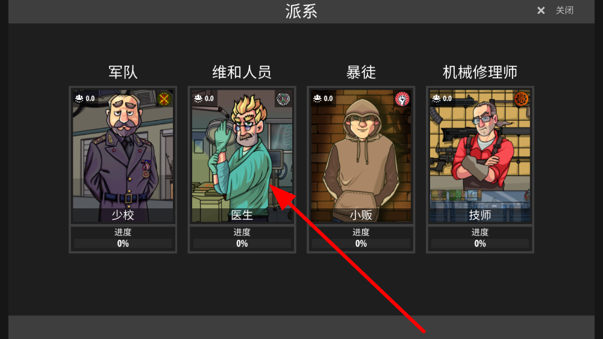Screen dimensions: 603x339
Task: Click the 机械修理师 faction heading
Action: [x=480, y=72]
